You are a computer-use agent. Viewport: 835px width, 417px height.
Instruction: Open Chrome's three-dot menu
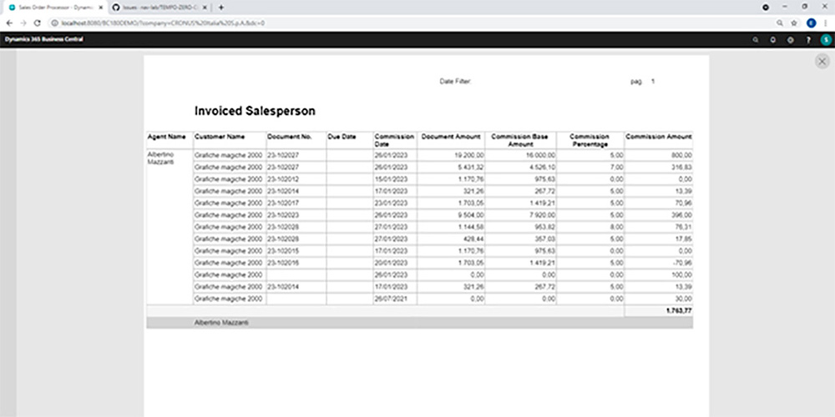coord(823,23)
